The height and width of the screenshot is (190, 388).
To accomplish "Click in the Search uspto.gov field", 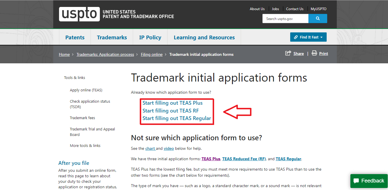I will (x=285, y=19).
